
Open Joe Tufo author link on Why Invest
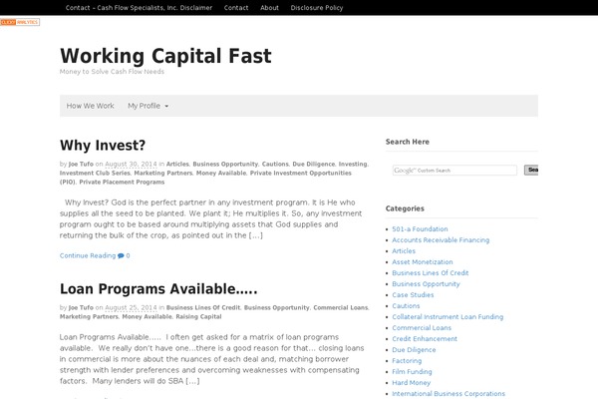pos(81,165)
